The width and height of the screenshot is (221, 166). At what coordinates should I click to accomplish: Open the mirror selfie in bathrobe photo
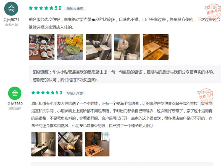point(127,47)
